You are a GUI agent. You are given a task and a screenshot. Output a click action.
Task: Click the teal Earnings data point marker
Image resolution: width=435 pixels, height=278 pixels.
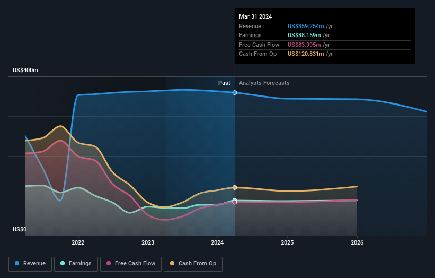coord(235,200)
